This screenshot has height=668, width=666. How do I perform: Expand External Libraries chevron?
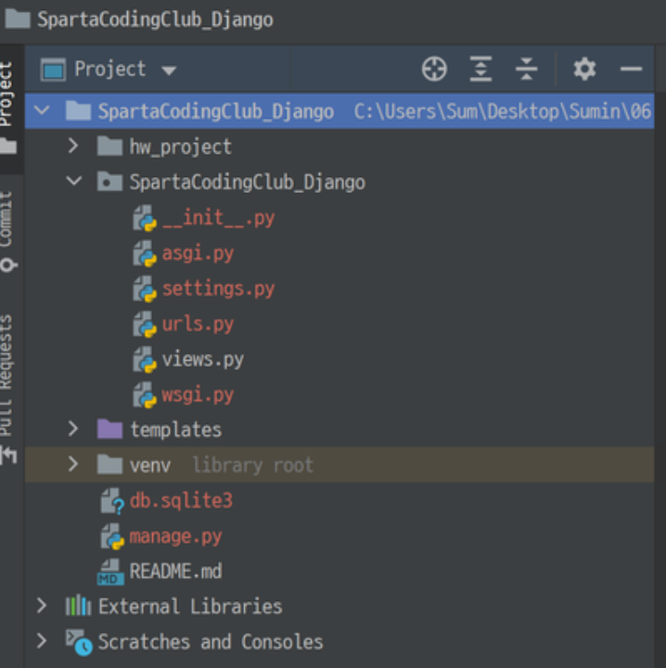click(x=42, y=606)
